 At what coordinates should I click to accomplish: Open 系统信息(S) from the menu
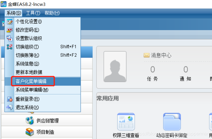[43, 64]
